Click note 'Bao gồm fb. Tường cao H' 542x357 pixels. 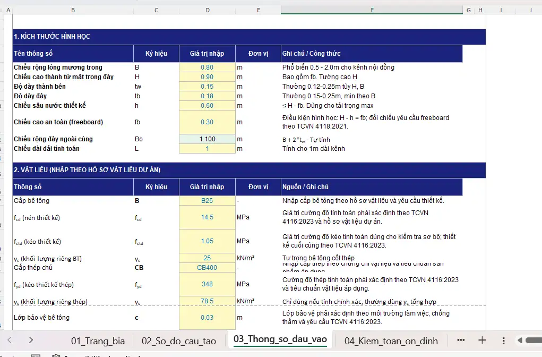(320, 77)
